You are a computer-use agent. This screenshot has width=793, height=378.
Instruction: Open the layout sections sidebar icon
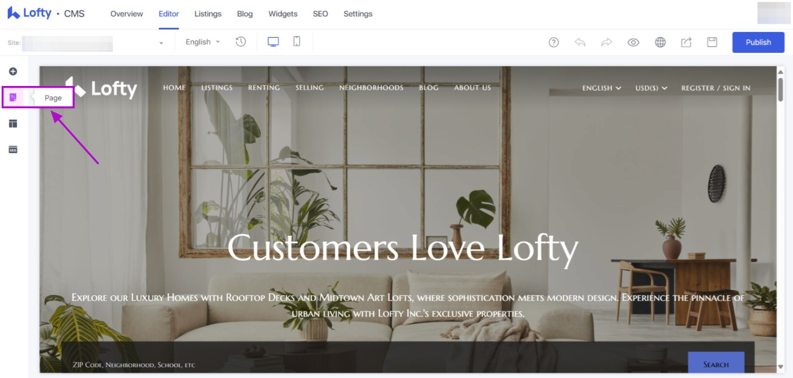pyautogui.click(x=13, y=124)
